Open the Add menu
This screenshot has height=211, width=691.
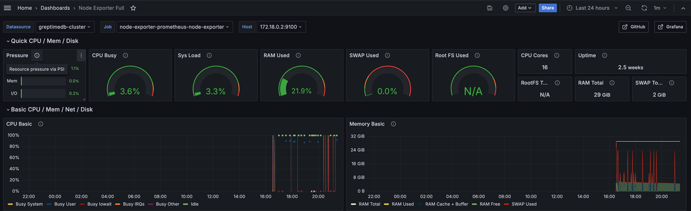525,8
